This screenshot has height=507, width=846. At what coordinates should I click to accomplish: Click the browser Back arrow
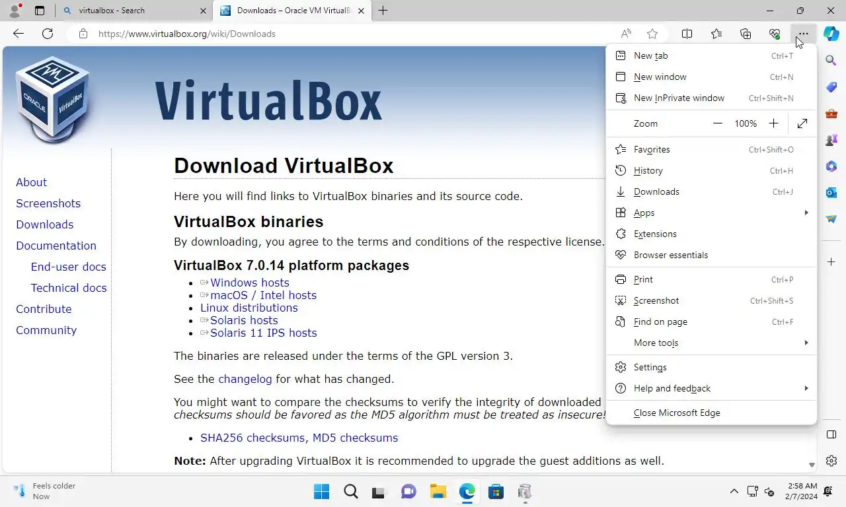pyautogui.click(x=19, y=34)
